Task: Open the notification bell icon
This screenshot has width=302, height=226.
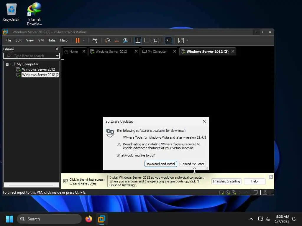Action: pos(294,219)
